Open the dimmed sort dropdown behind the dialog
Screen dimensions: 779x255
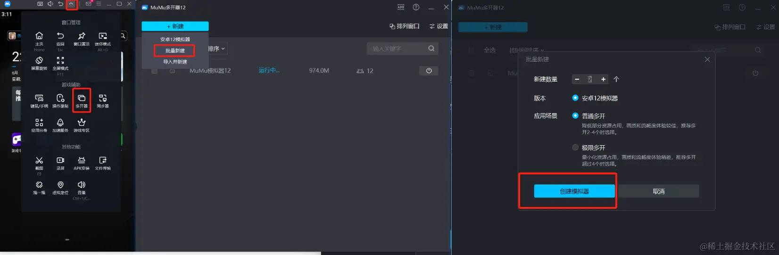point(527,50)
